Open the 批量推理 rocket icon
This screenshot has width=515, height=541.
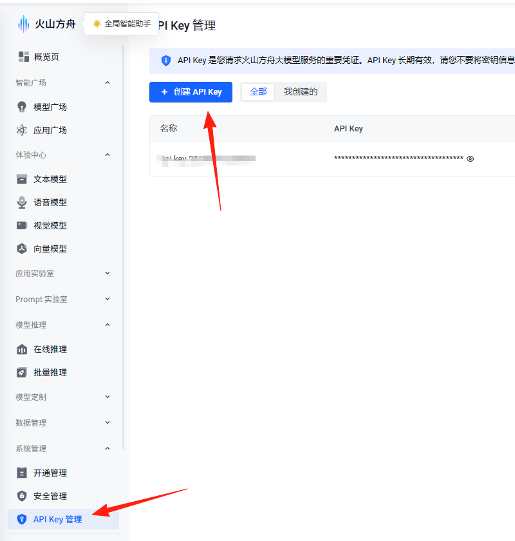22,372
